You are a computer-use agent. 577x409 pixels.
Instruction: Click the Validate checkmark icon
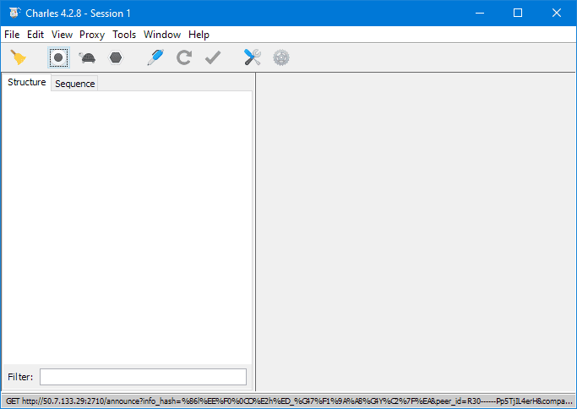click(x=213, y=57)
